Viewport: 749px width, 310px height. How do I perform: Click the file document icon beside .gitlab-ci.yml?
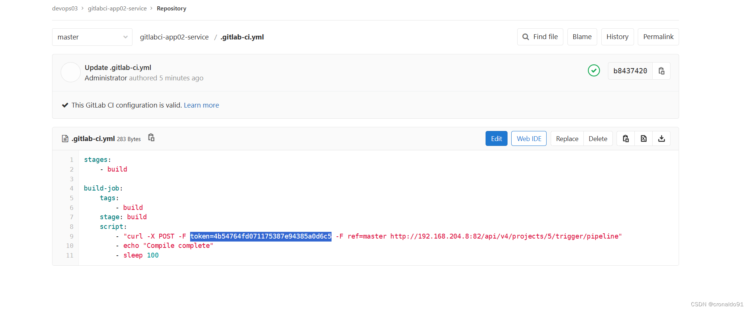(x=65, y=139)
